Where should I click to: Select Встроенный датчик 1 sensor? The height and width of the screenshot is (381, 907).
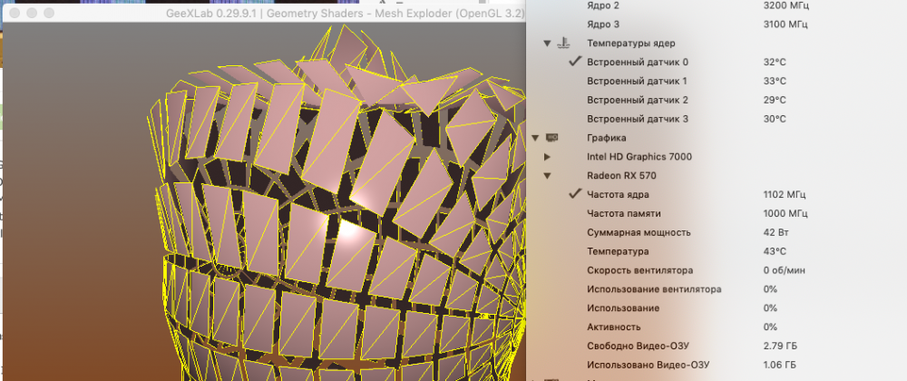pos(717,81)
